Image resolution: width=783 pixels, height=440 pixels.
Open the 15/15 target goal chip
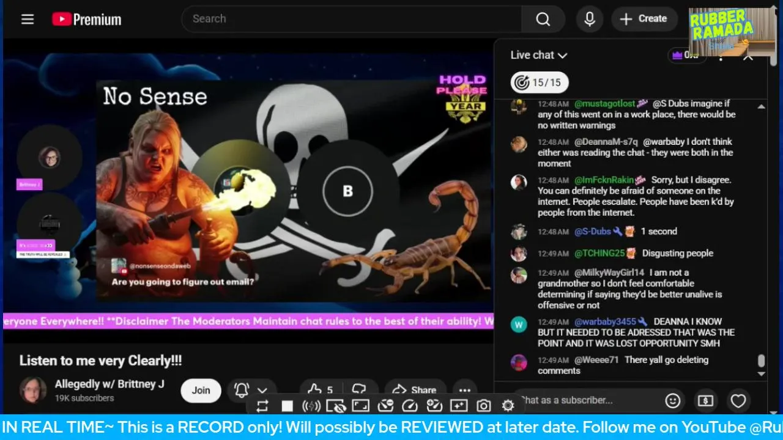pos(540,82)
